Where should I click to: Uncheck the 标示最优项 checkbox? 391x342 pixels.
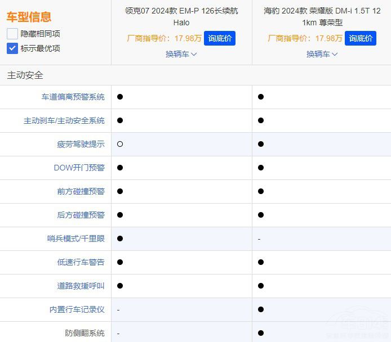tap(12, 48)
